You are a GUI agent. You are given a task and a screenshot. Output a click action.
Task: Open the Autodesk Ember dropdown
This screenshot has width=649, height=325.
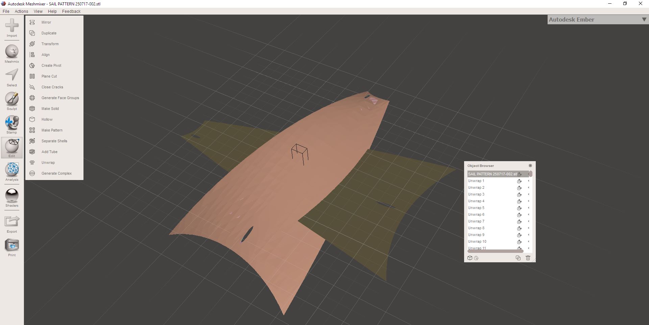[x=644, y=20]
